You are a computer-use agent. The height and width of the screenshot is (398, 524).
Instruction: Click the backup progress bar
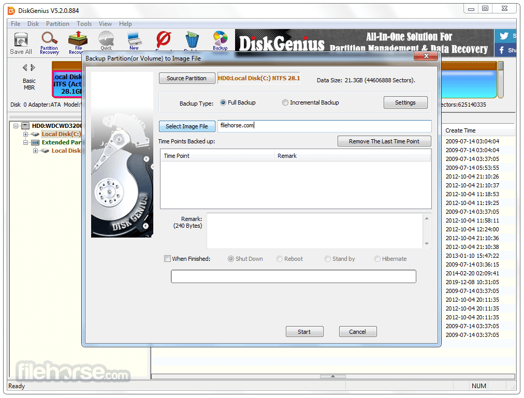pyautogui.click(x=294, y=276)
